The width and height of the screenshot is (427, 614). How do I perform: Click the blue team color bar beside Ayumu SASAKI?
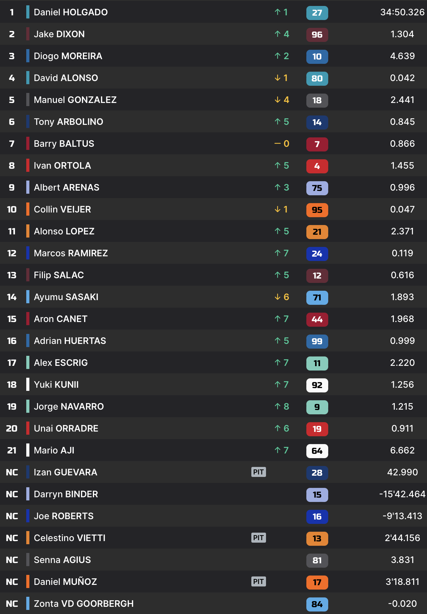coord(28,297)
